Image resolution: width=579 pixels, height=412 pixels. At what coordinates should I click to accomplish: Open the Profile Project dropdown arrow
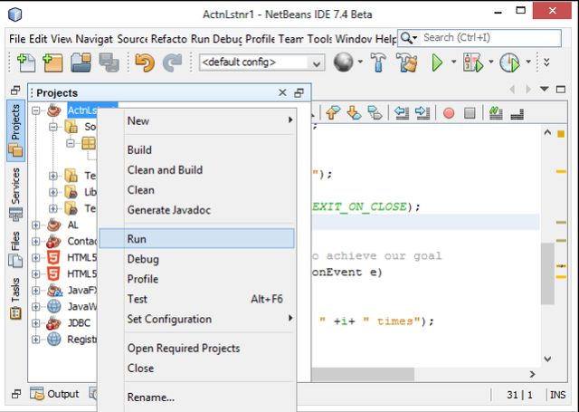click(x=528, y=62)
